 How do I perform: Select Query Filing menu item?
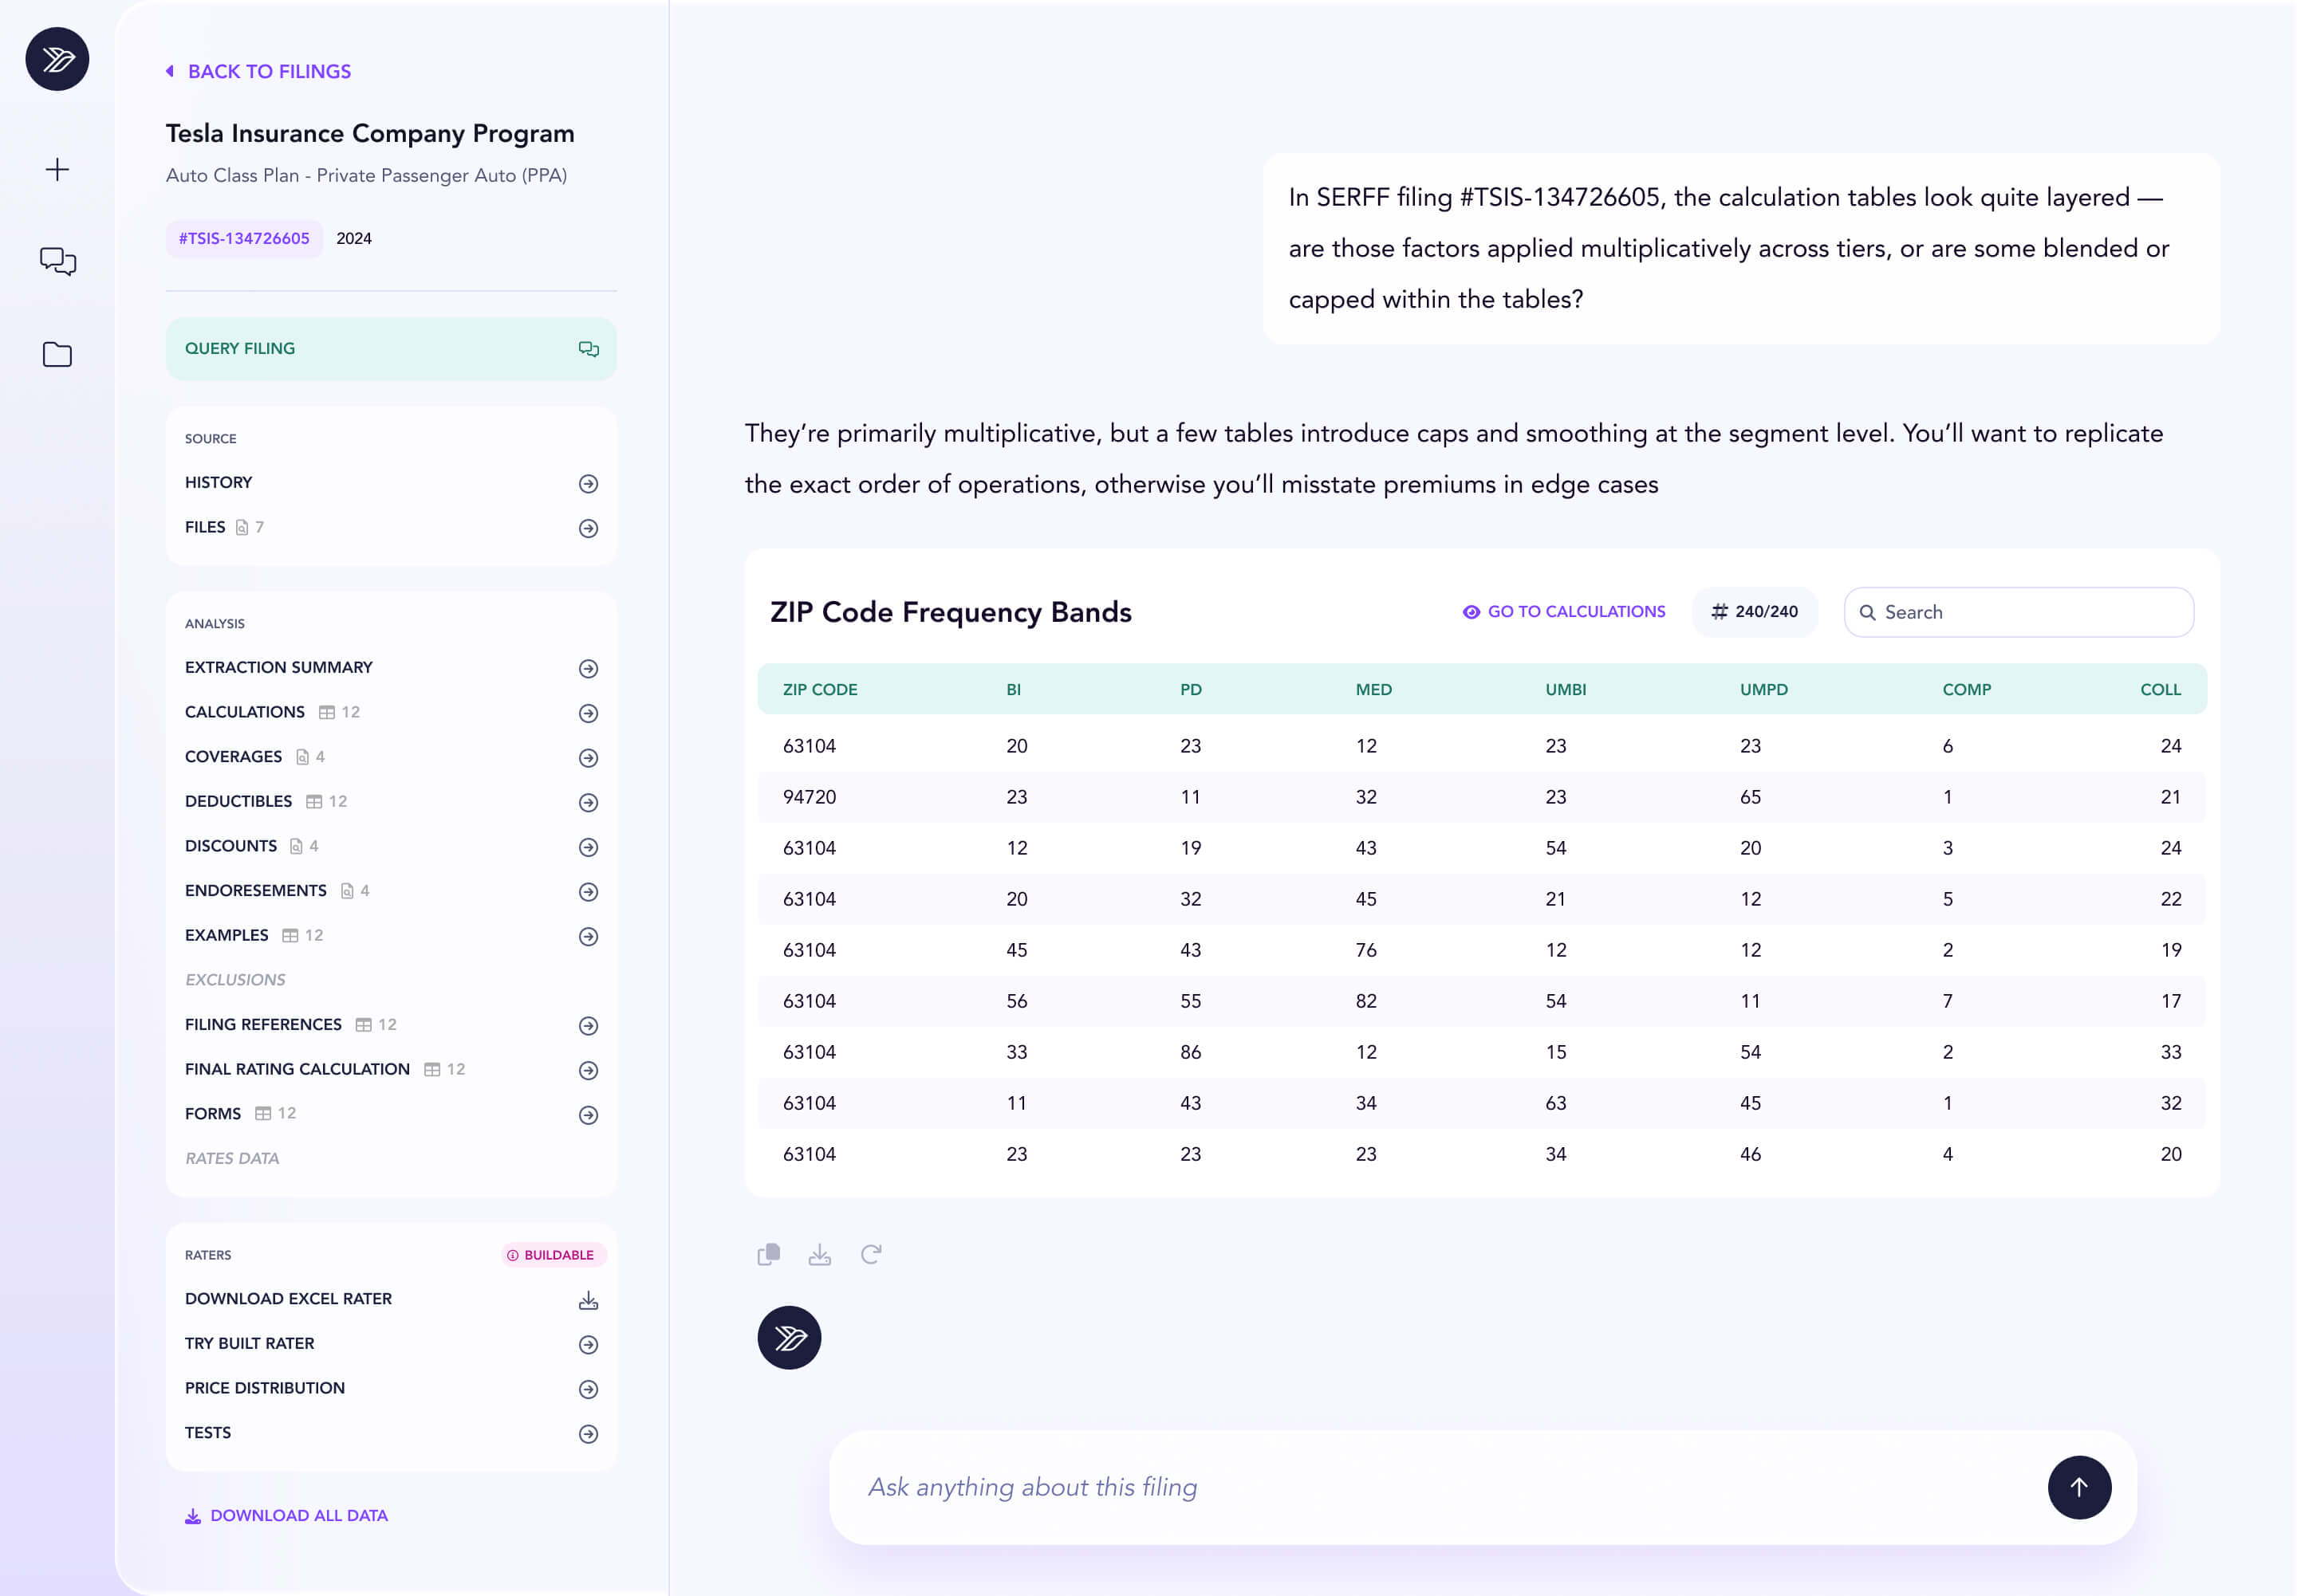pos(390,348)
